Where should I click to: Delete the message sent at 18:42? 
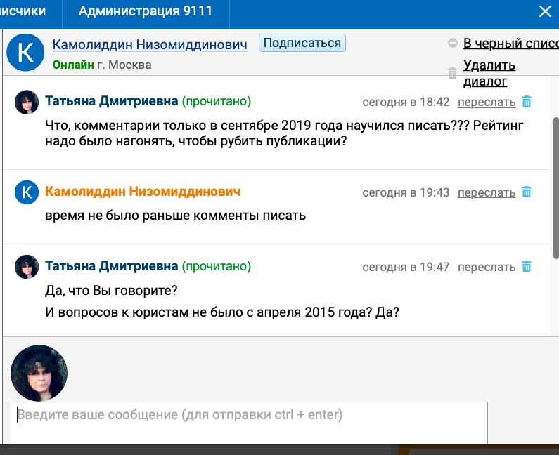click(527, 102)
